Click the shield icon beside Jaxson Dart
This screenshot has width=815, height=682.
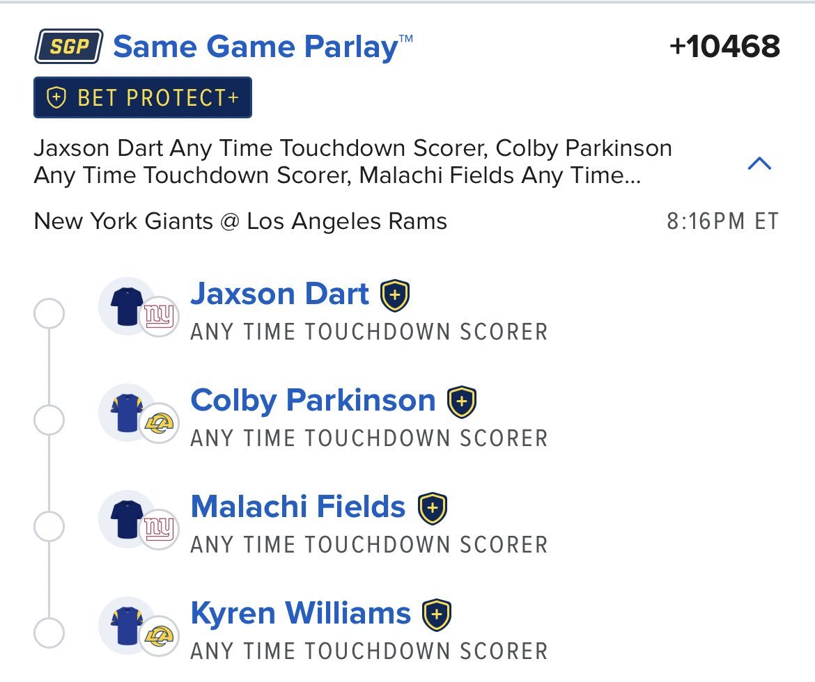[395, 295]
